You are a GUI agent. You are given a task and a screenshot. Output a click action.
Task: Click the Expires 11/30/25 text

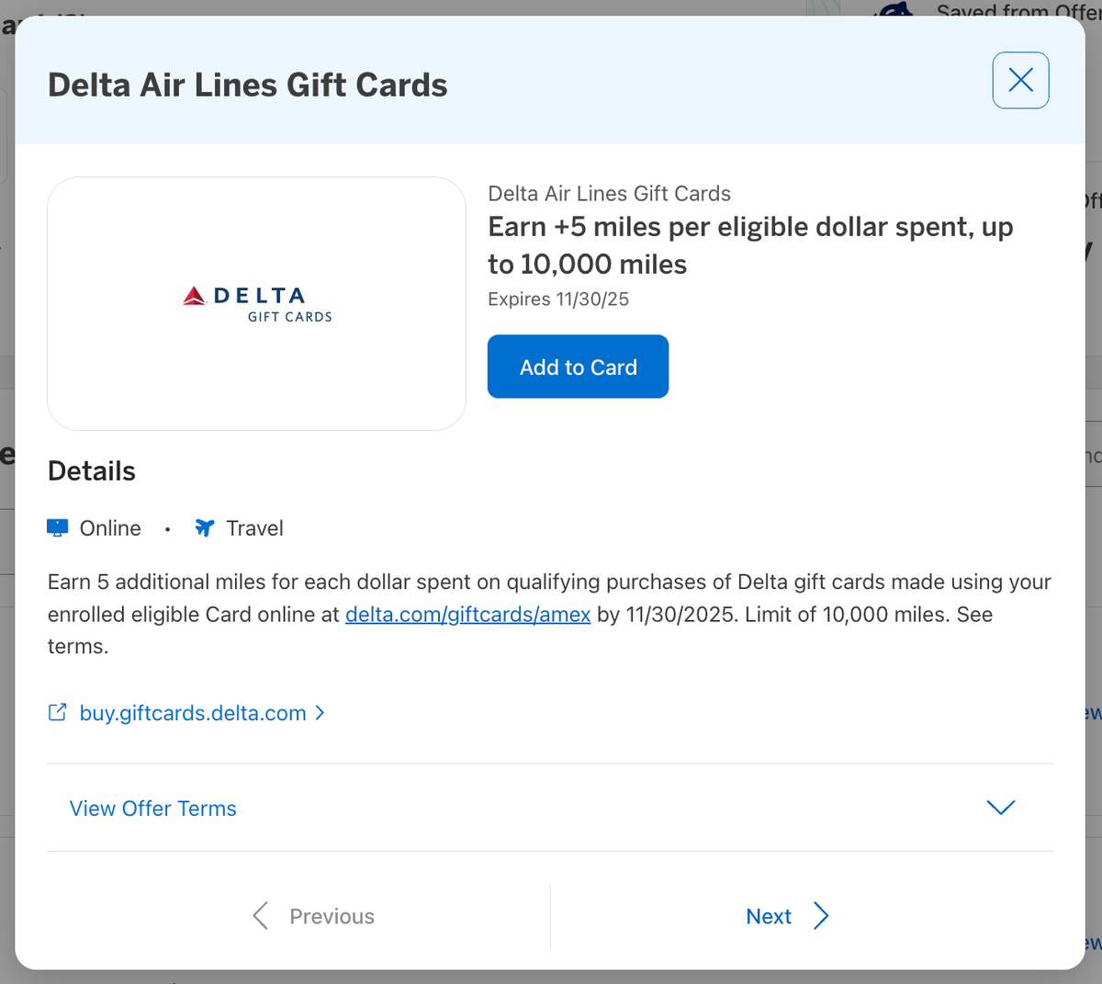point(557,299)
